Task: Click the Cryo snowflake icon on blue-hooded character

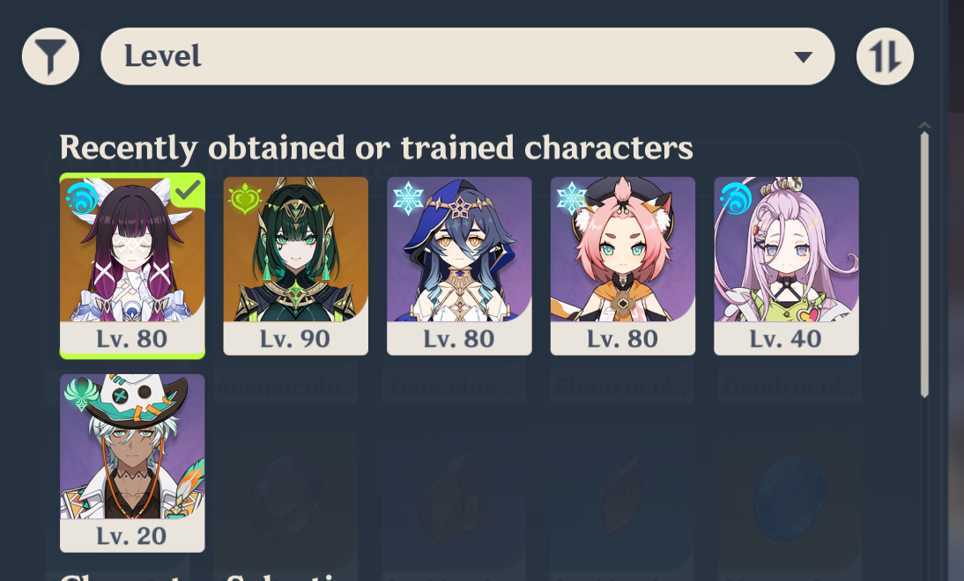Action: pyautogui.click(x=408, y=198)
